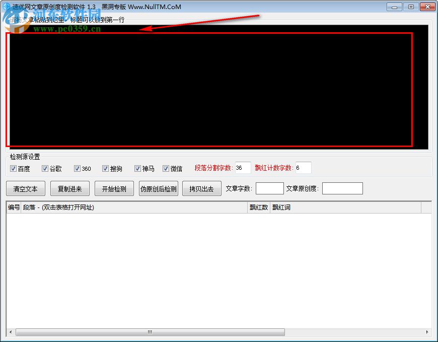438x342 pixels.
Task: Click the app icon in title bar
Action: coord(6,6)
